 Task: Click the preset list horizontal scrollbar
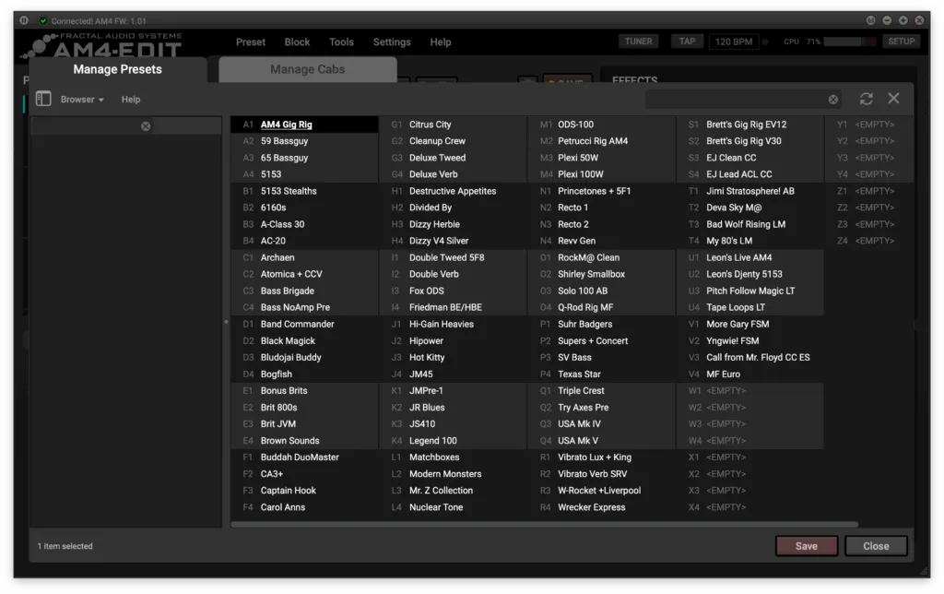(x=544, y=524)
